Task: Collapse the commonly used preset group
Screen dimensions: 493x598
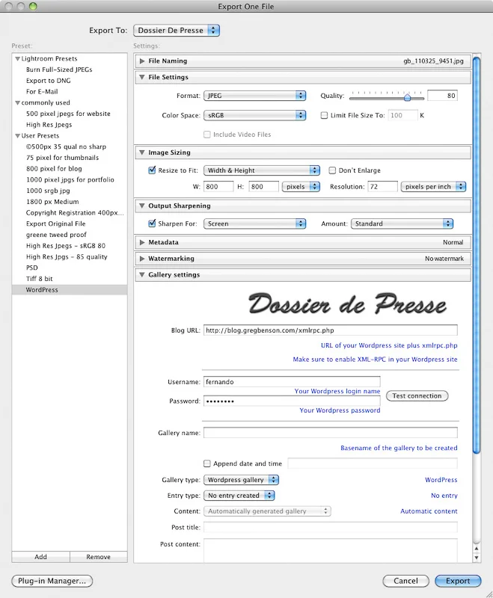Action: pos(17,103)
